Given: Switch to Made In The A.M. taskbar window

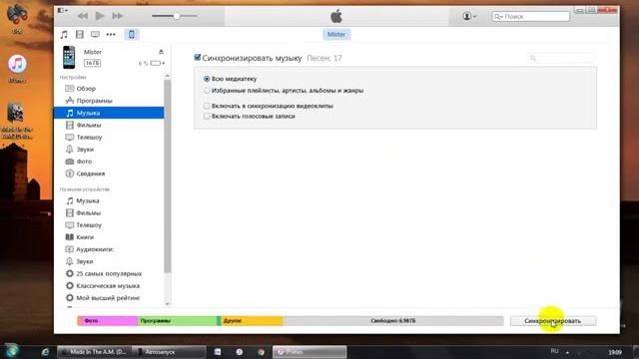Looking at the screenshot, I should click(94, 352).
